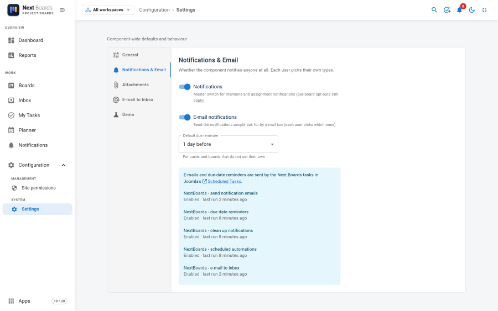Disable the E-mail notifications switch

(x=184, y=117)
